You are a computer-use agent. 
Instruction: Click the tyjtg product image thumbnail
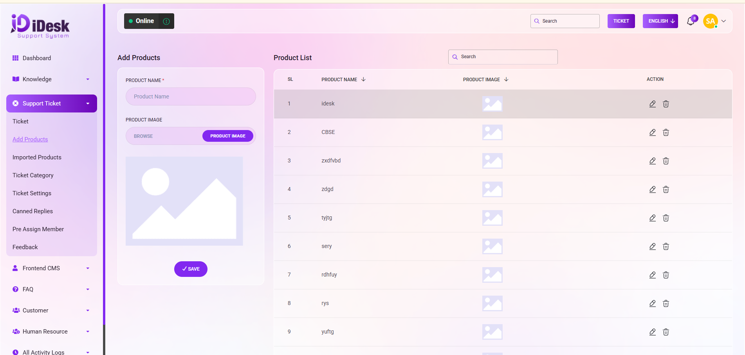pyautogui.click(x=492, y=218)
